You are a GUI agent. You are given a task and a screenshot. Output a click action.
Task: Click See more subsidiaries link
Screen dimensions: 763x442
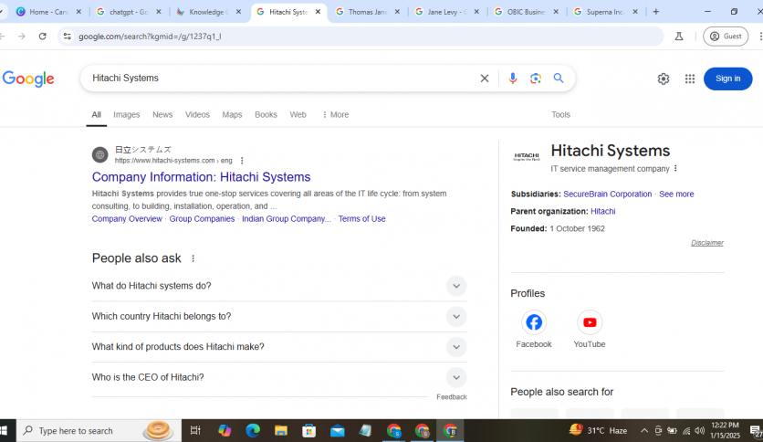[x=676, y=194]
